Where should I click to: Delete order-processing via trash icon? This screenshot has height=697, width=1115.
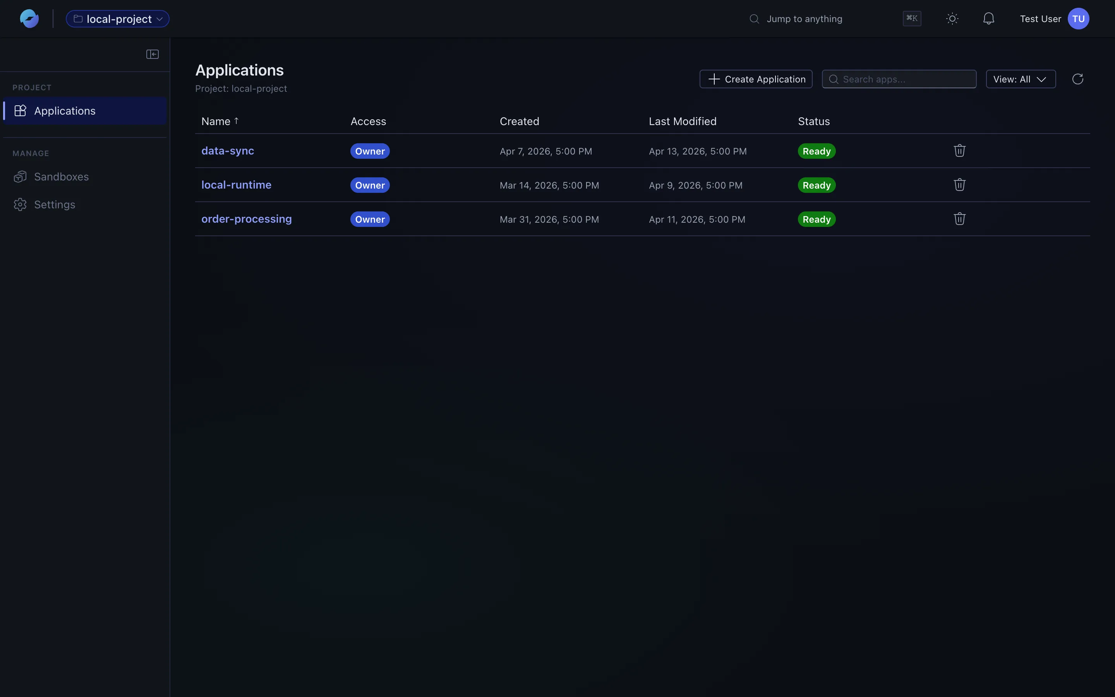pos(959,219)
